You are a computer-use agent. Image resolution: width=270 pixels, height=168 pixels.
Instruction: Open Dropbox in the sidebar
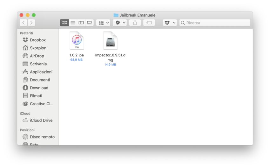38,40
